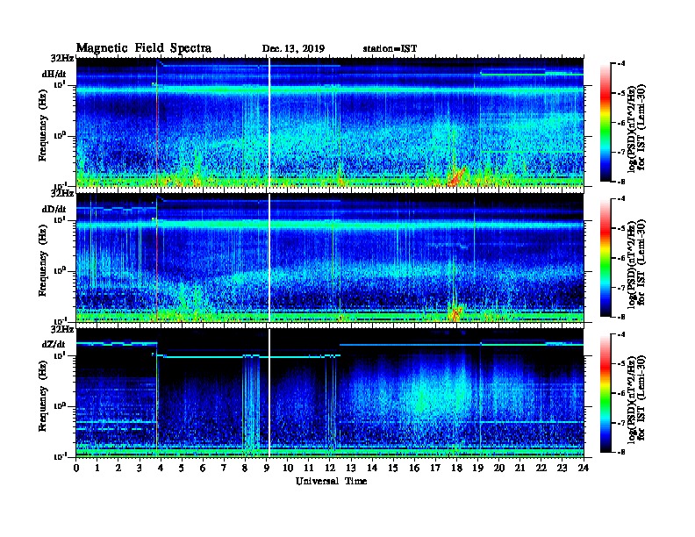Click 'Frequency (Hz)' axis label of dH/dt panel

coord(42,125)
